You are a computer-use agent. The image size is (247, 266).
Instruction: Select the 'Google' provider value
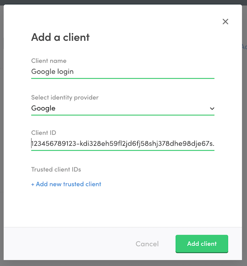[x=43, y=108]
